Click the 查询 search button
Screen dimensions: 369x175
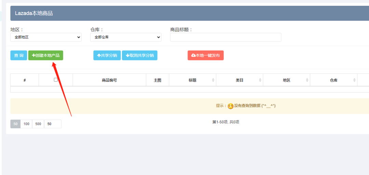[x=18, y=55]
